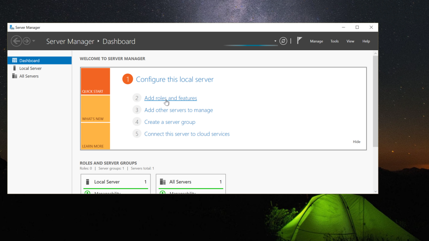Click the step 5 number circle
The image size is (429, 241).
tap(137, 134)
